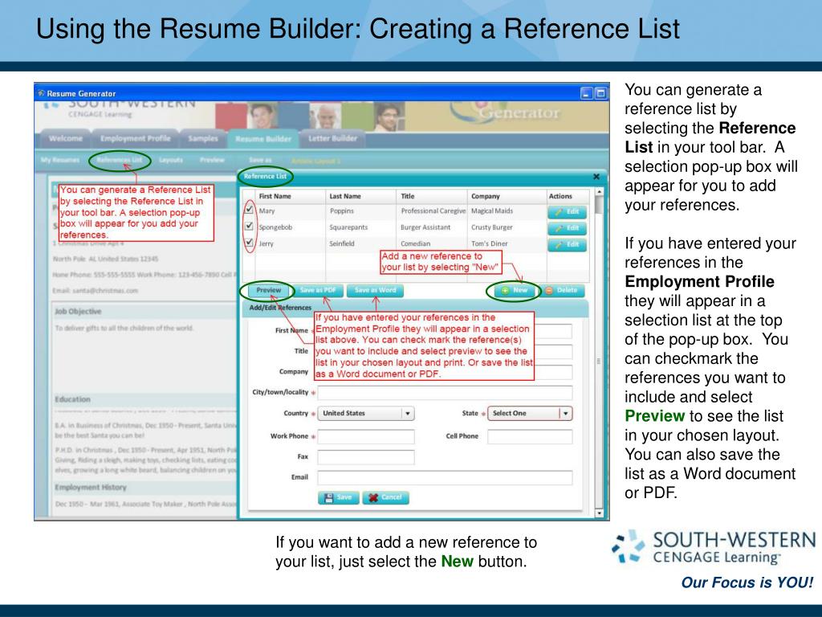Click Edit button for Mary Poppins row
Screen dimensions: 822x617
pyautogui.click(x=567, y=212)
